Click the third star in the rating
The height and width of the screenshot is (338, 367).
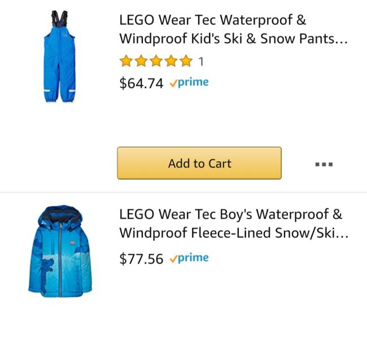pos(155,61)
